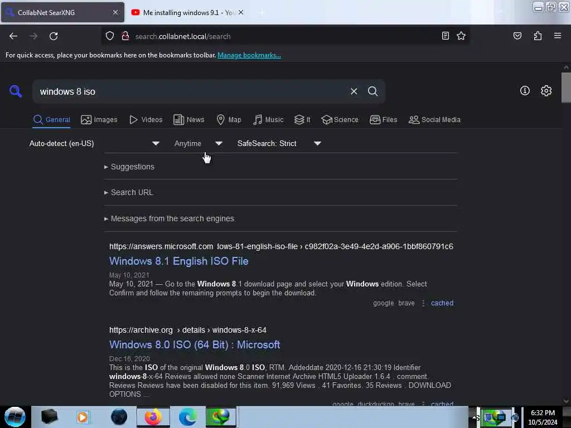571x428 pixels.
Task: Switch to Images search category
Action: (99, 120)
